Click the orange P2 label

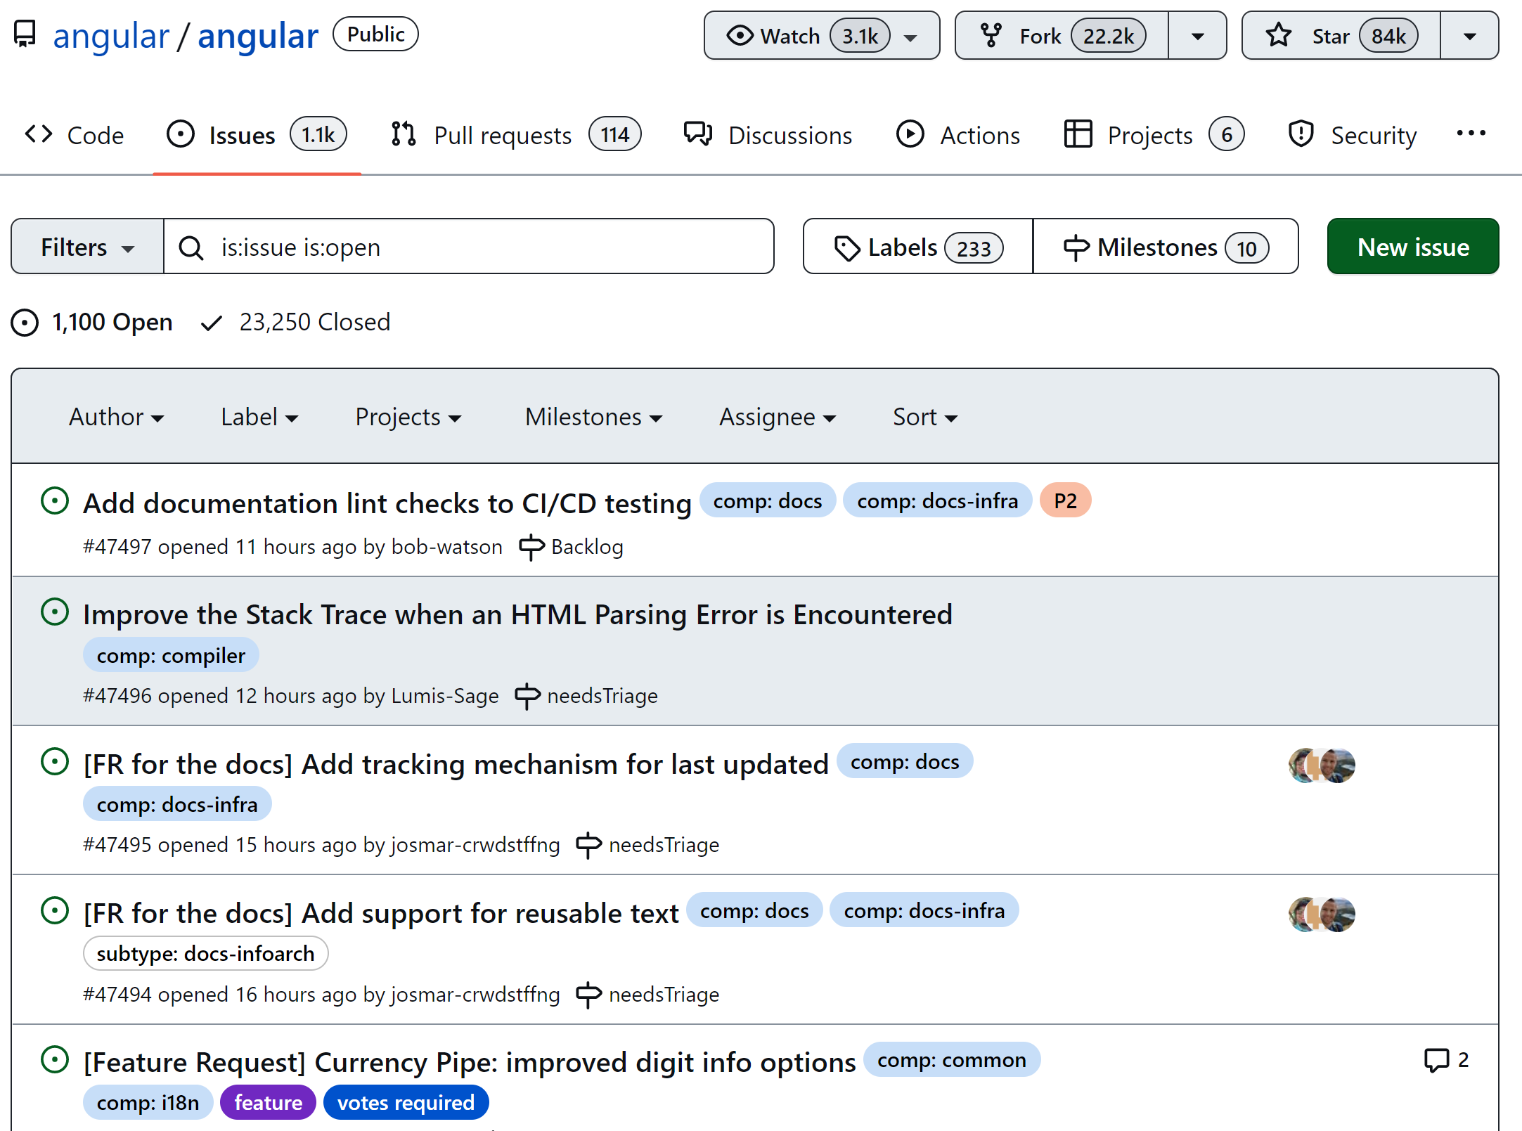(x=1064, y=500)
